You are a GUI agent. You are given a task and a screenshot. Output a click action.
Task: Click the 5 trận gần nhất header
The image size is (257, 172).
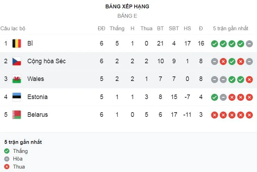click(231, 28)
